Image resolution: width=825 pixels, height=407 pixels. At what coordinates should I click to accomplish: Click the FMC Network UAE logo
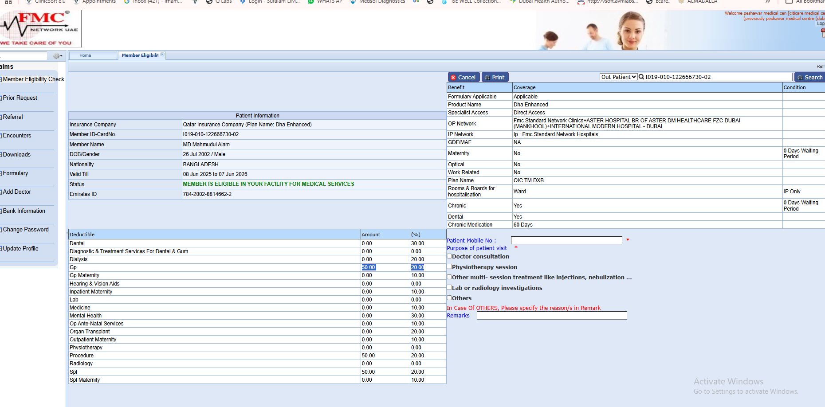[x=40, y=28]
